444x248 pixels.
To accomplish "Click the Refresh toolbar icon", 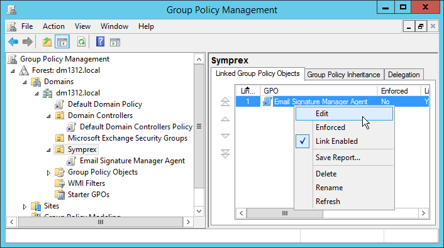I will pos(82,42).
